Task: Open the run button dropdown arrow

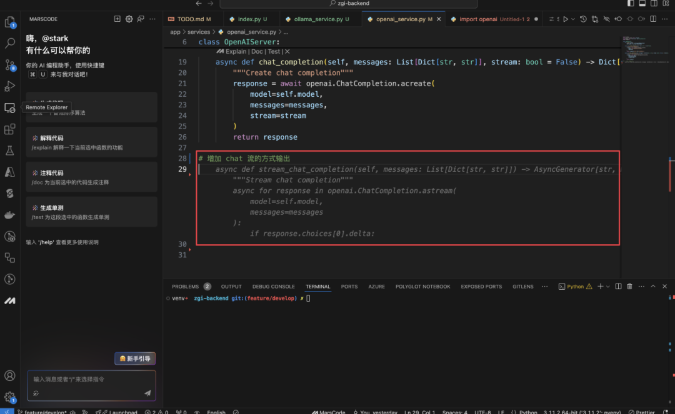Action: click(573, 19)
